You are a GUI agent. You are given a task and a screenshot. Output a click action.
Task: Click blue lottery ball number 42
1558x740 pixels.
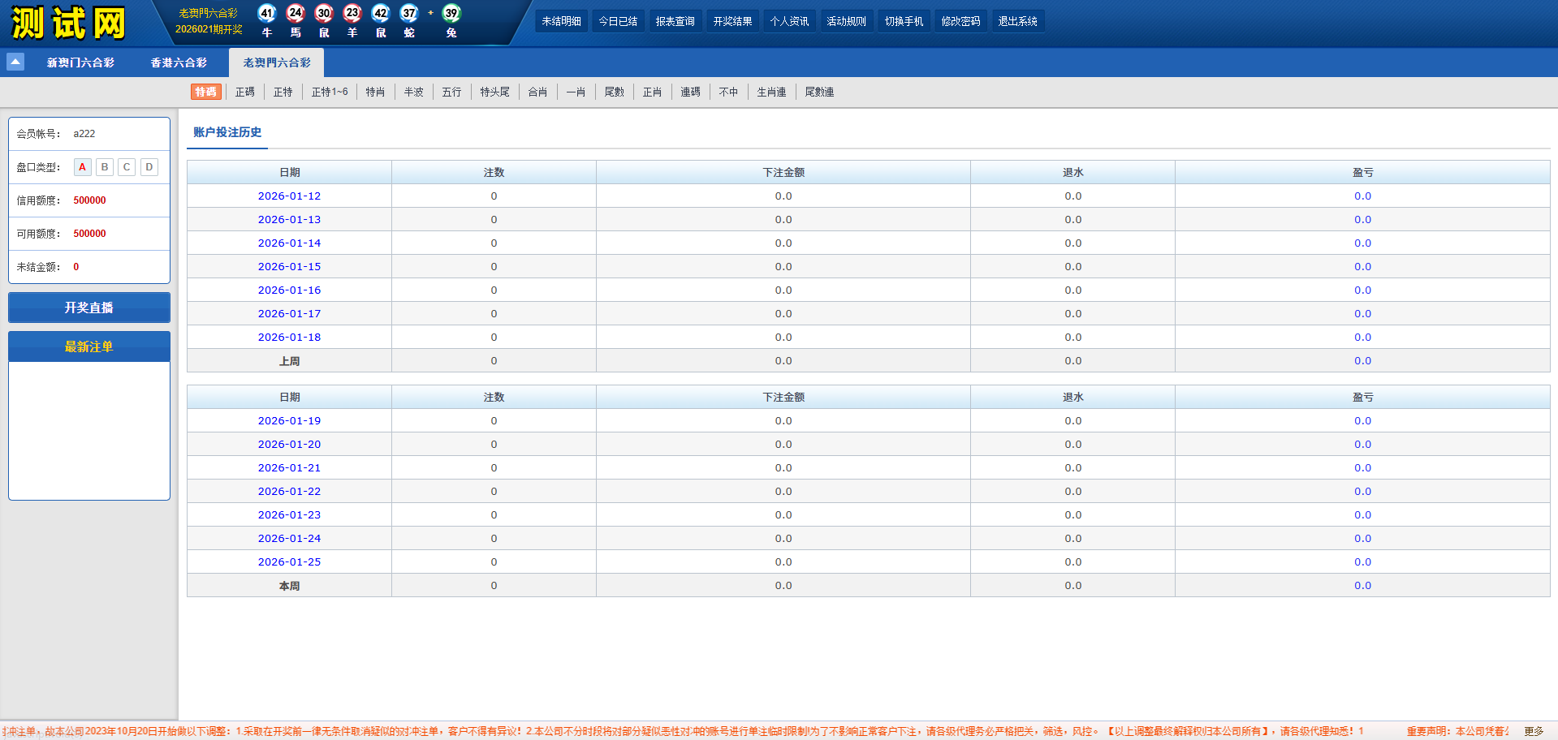click(x=381, y=13)
